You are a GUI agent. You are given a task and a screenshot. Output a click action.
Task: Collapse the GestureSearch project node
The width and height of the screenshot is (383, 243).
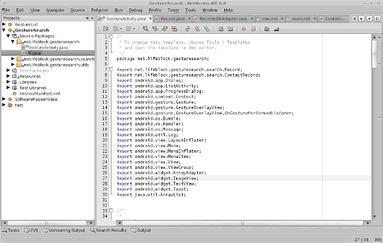[x=4, y=30]
